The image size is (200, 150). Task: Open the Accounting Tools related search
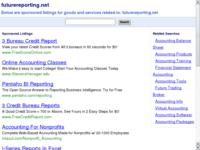[171, 81]
